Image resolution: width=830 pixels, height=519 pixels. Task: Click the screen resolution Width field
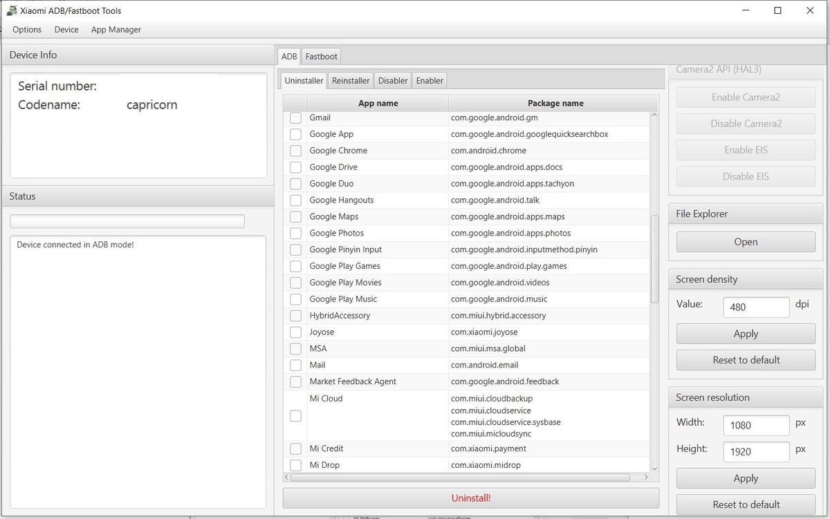point(756,426)
